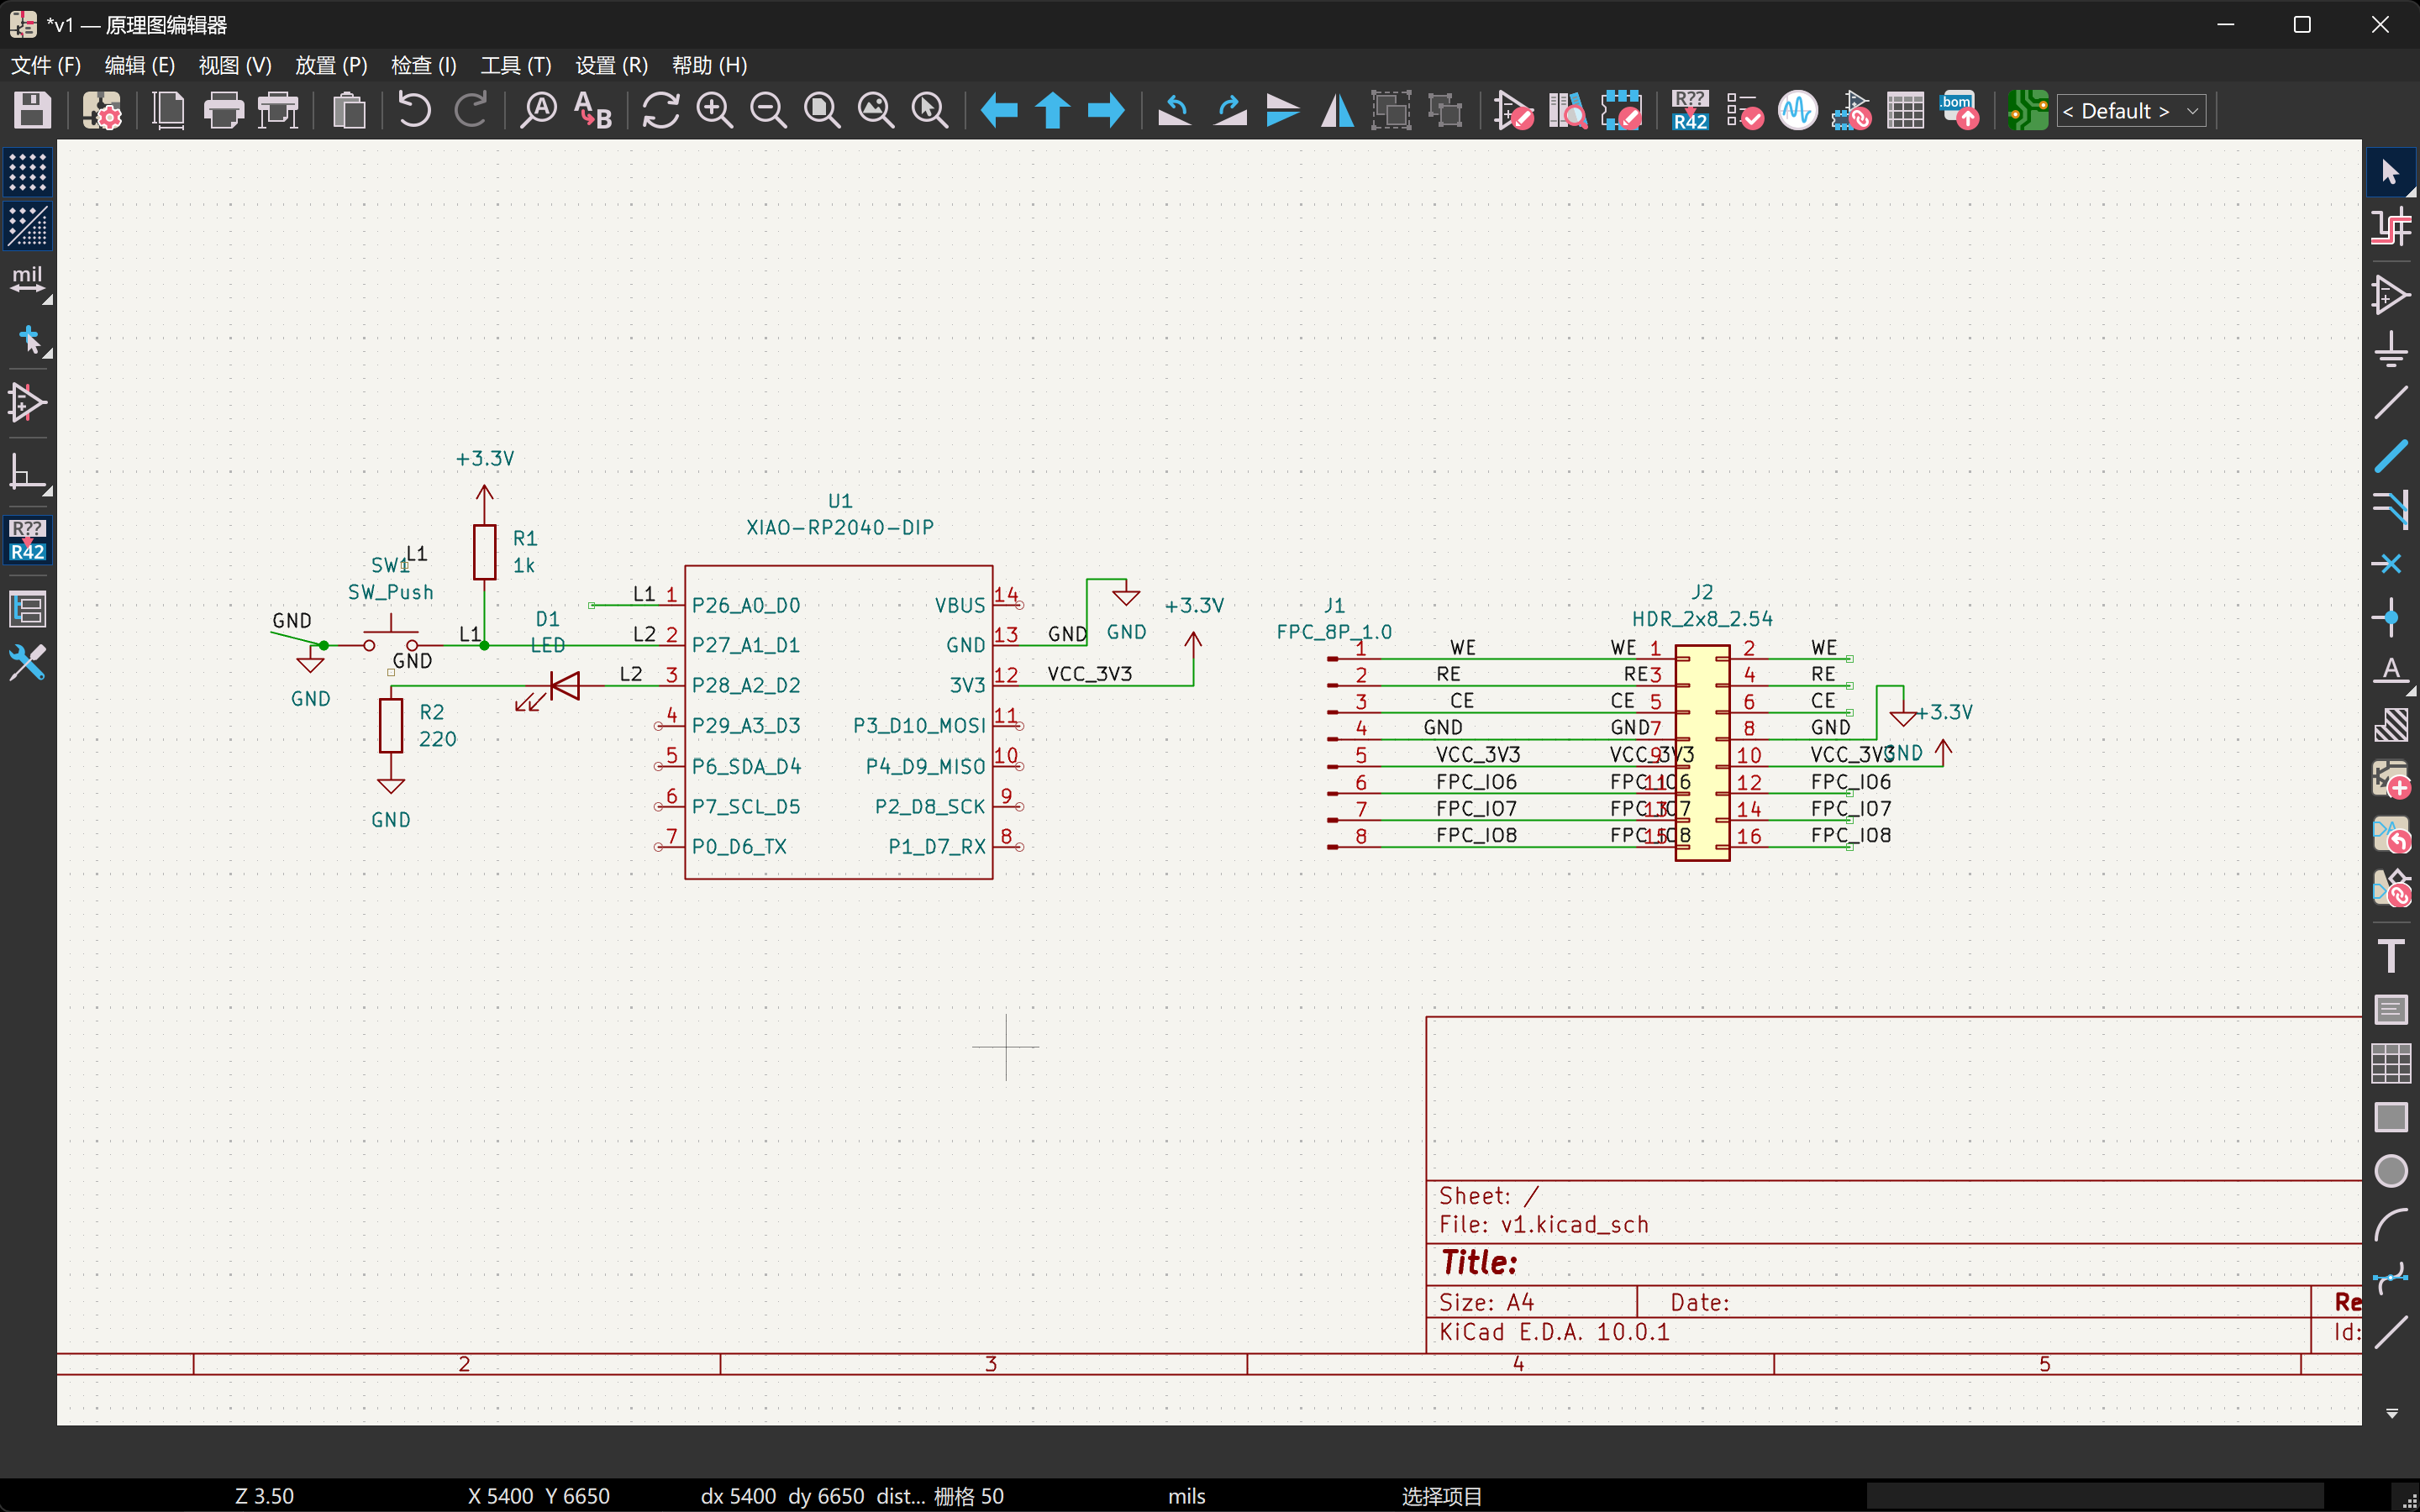Viewport: 2420px width, 1512px height.
Task: Click the R1 resistor symbol
Action: point(485,551)
